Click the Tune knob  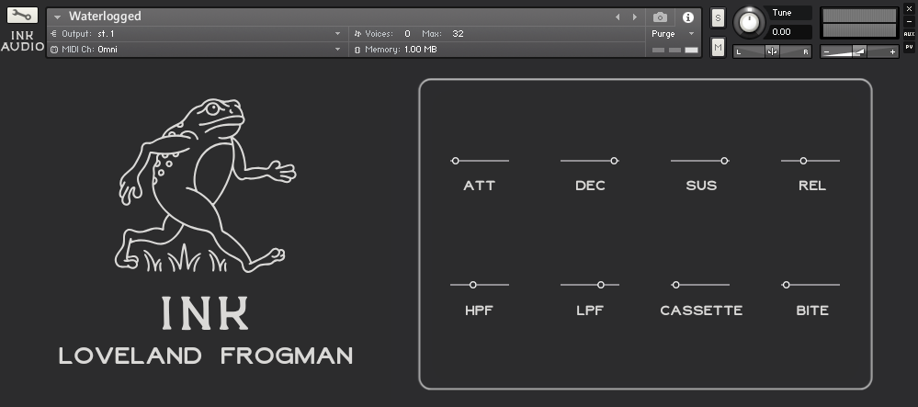click(x=749, y=22)
